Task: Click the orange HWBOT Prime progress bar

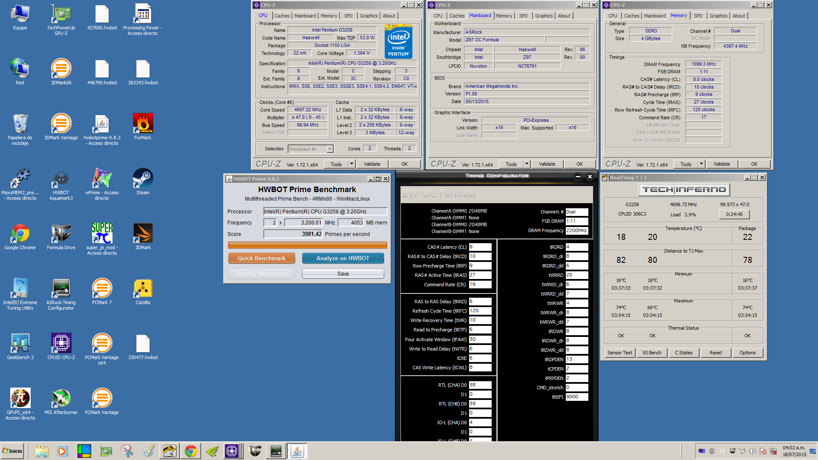Action: click(307, 245)
